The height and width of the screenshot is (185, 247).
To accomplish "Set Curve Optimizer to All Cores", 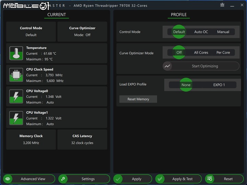I will [x=201, y=52].
